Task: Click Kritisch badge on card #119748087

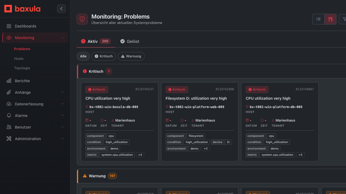Action: click(257, 89)
